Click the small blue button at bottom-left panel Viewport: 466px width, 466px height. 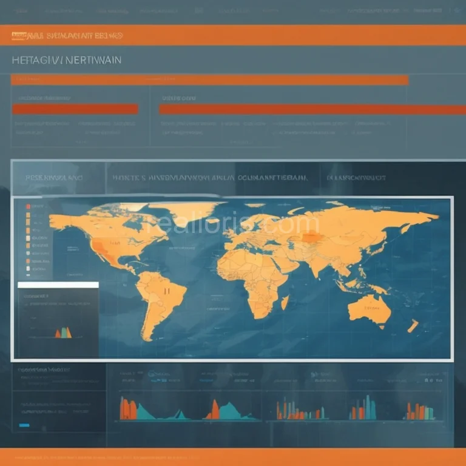[24, 425]
